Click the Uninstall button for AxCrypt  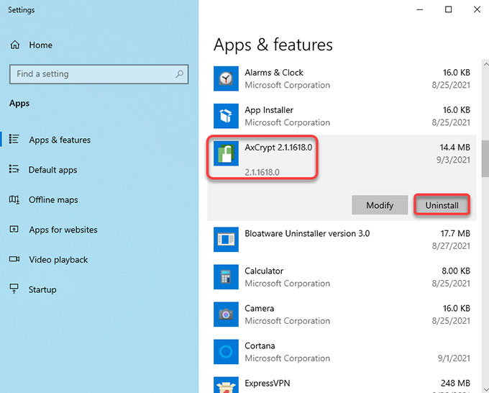tap(442, 205)
